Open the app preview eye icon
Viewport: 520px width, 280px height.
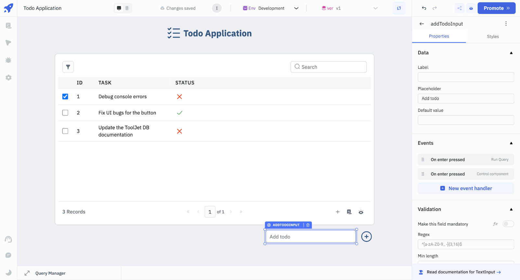click(x=471, y=8)
